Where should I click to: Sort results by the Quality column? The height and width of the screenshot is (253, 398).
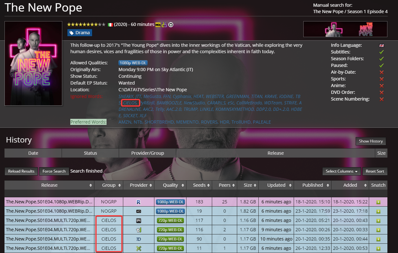point(170,185)
